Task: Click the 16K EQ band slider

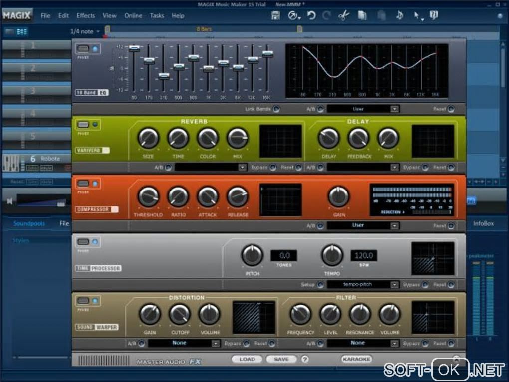Action: point(267,54)
